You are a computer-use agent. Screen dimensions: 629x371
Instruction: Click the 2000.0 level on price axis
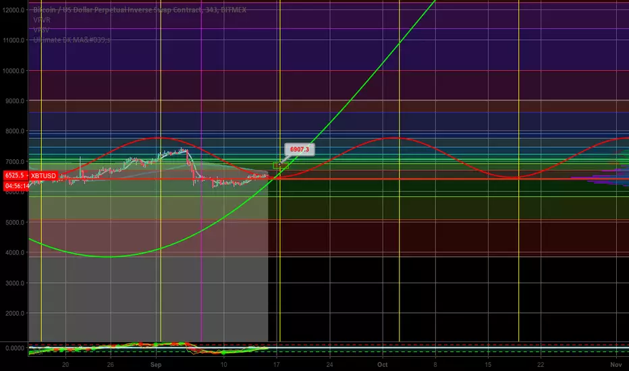(x=16, y=313)
